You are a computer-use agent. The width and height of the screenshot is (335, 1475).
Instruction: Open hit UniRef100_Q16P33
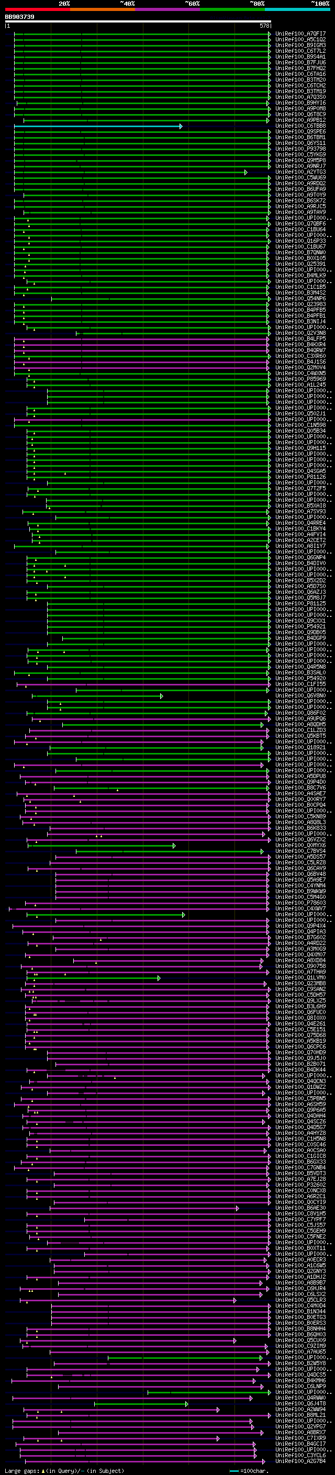[x=300, y=241]
